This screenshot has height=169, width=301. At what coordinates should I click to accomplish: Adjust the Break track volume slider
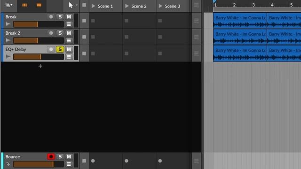point(39,24)
